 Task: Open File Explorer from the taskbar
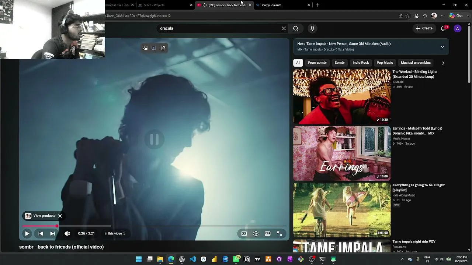160,259
